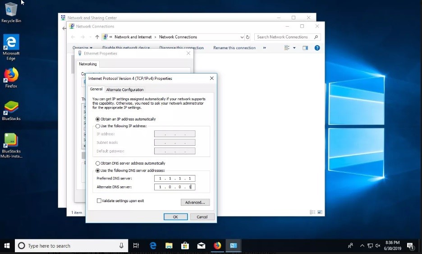Click the Advanced... button

(x=195, y=203)
